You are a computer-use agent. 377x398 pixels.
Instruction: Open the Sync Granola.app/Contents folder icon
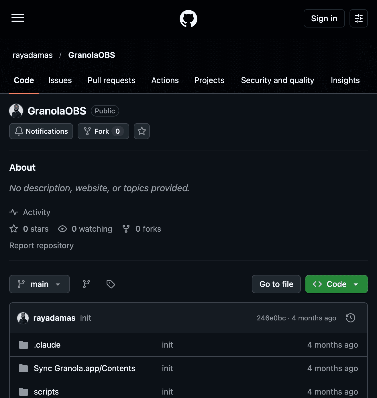[23, 368]
